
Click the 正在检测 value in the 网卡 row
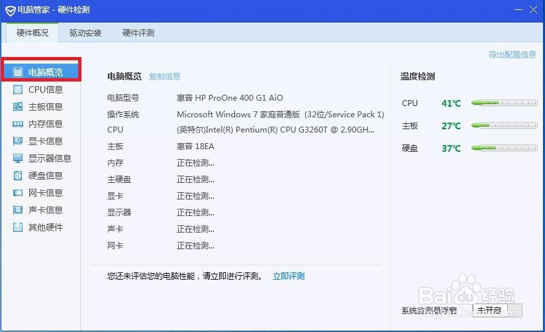(195, 246)
